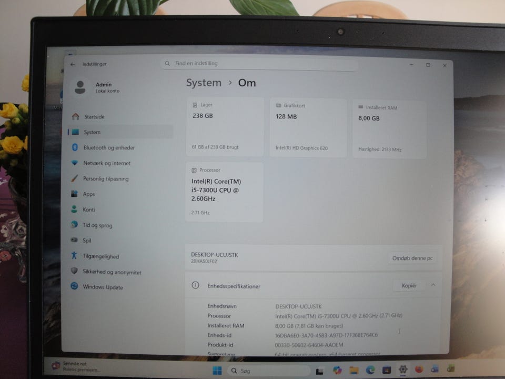Launch Firefox from the taskbar
This screenshot has width=505, height=379.
tap(419, 369)
